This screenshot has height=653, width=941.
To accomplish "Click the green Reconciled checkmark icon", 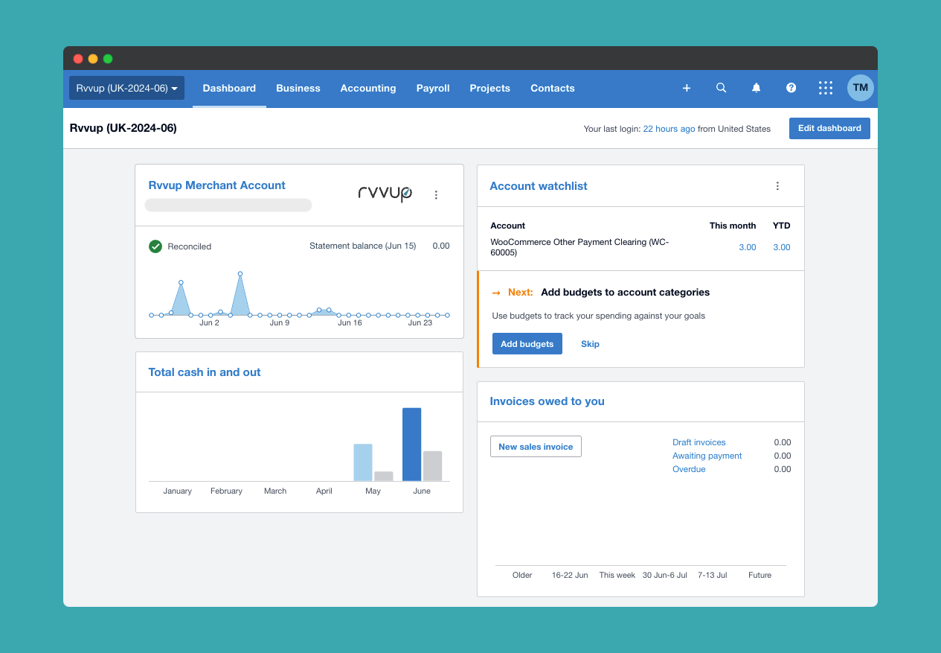I will pos(155,246).
